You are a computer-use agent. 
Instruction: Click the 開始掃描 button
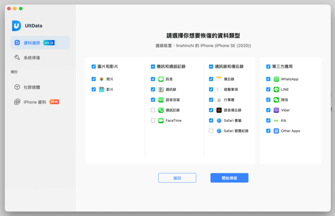[x=229, y=178]
